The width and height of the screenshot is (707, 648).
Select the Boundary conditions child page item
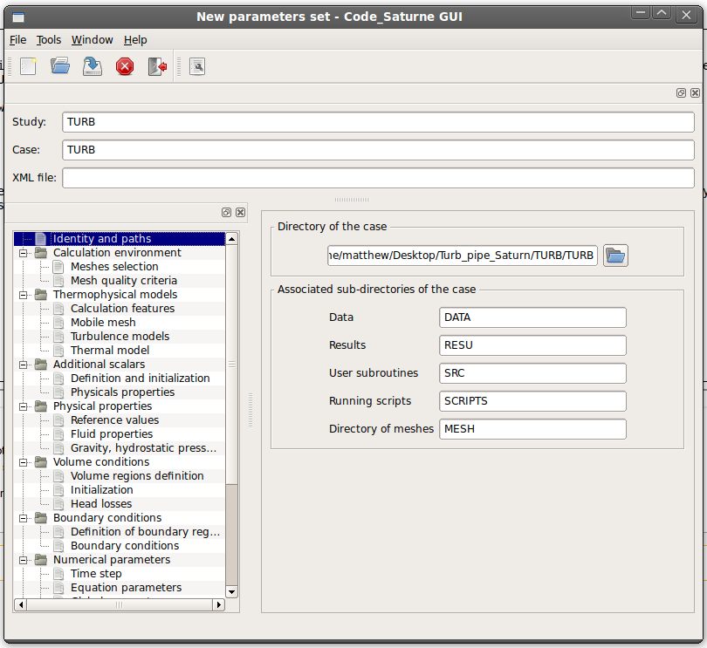[x=125, y=546]
